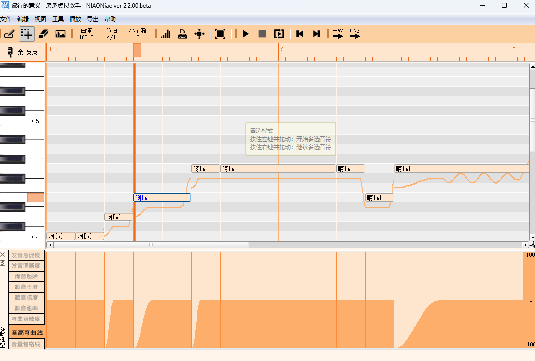Screen dimensions: 535x361
Task: Toggle loop playback mode
Action: pos(279,34)
